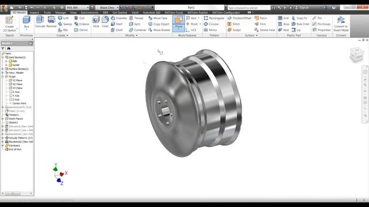Switch to the Tools ribbon tab

tap(47, 13)
